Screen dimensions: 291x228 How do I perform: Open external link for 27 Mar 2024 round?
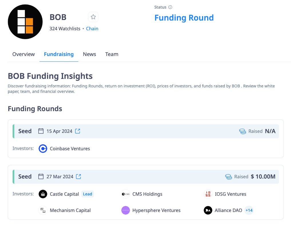point(78,177)
